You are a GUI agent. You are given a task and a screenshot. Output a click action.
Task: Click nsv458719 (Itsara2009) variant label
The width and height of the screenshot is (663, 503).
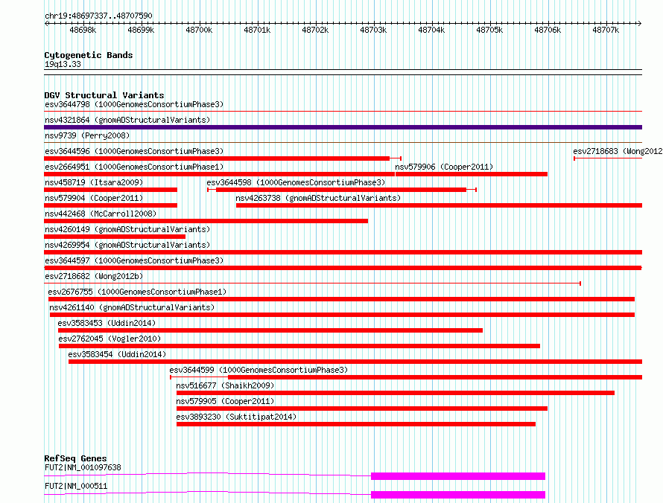point(94,182)
